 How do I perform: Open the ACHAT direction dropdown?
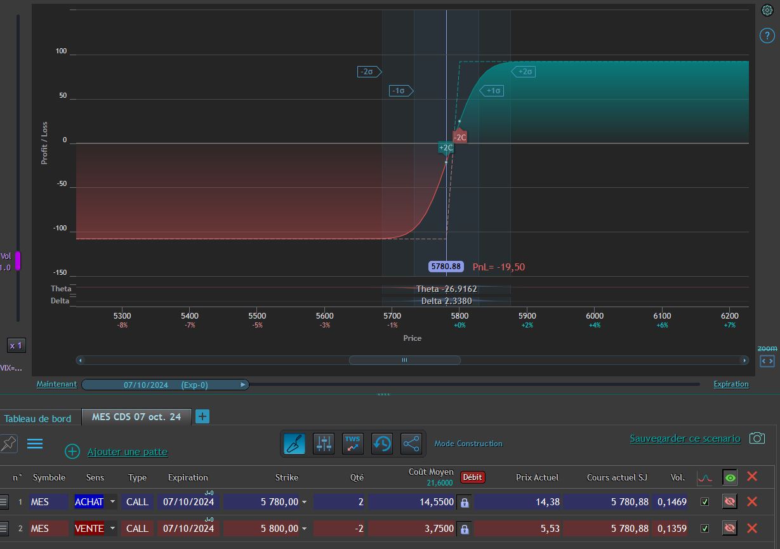pyautogui.click(x=112, y=501)
